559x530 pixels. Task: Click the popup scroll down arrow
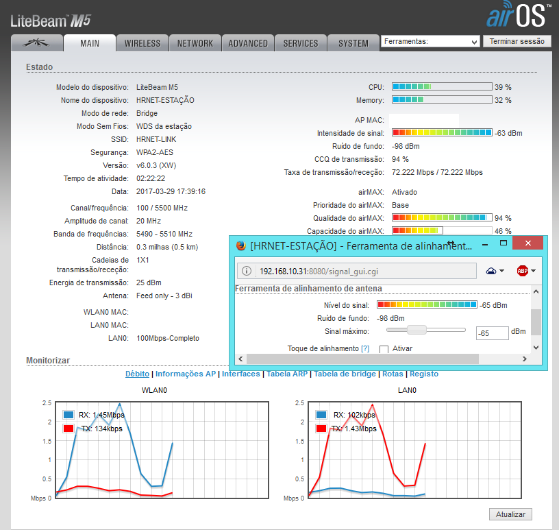pos(536,347)
